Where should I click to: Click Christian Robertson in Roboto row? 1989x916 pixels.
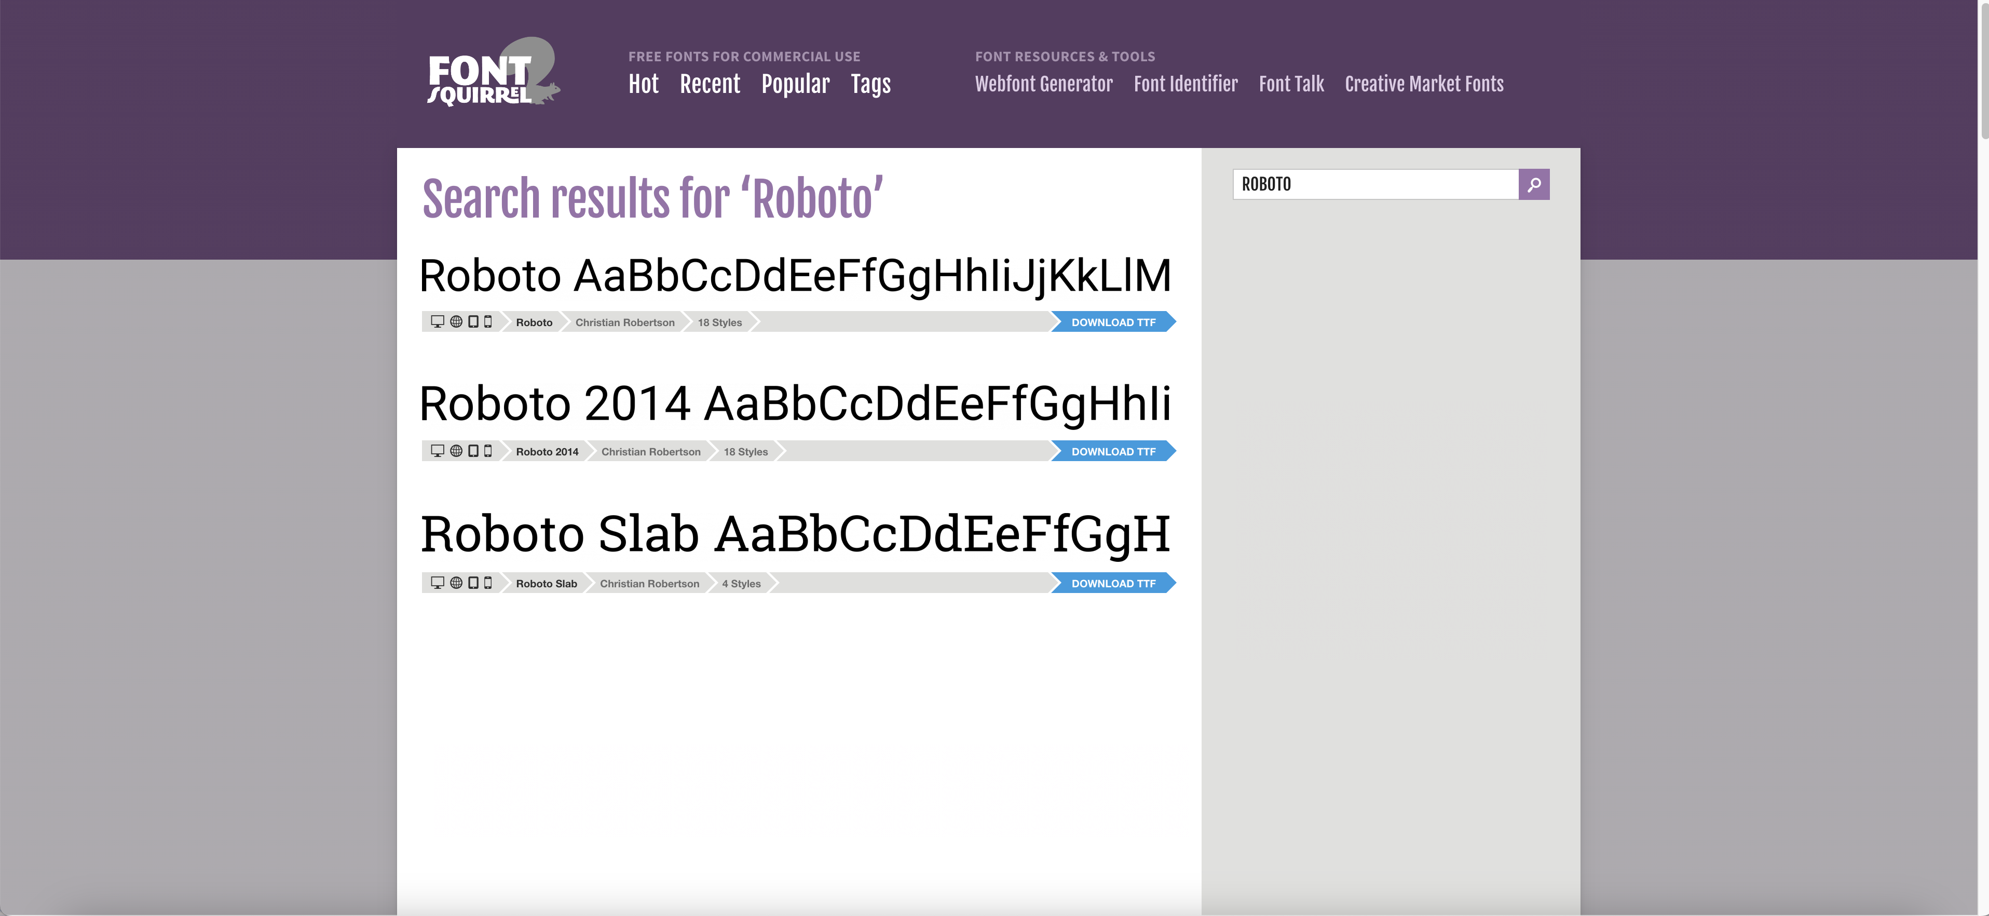click(x=624, y=322)
